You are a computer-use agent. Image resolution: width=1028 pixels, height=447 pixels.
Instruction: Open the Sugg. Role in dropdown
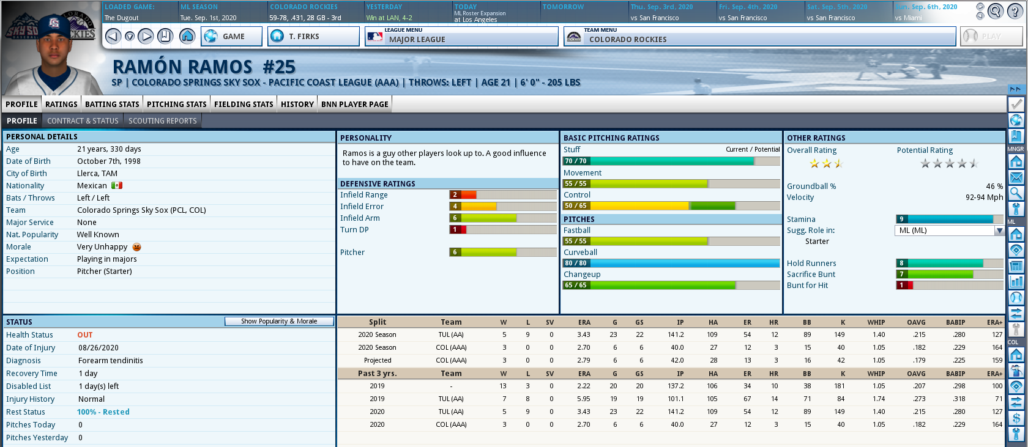(999, 231)
